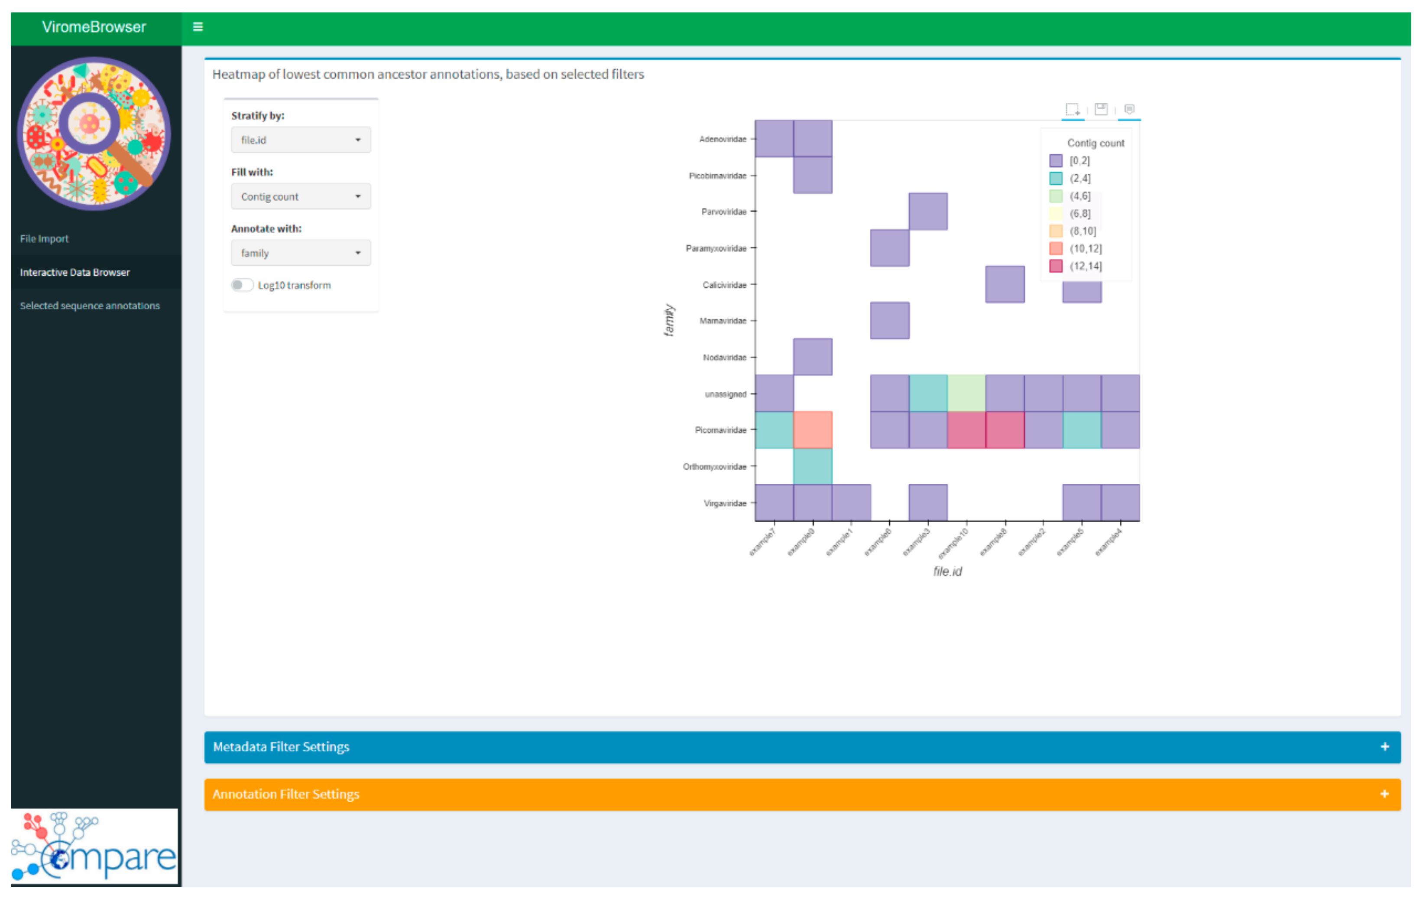The width and height of the screenshot is (1423, 905).
Task: Open the Fill with Contig count dropdown
Action: click(300, 196)
